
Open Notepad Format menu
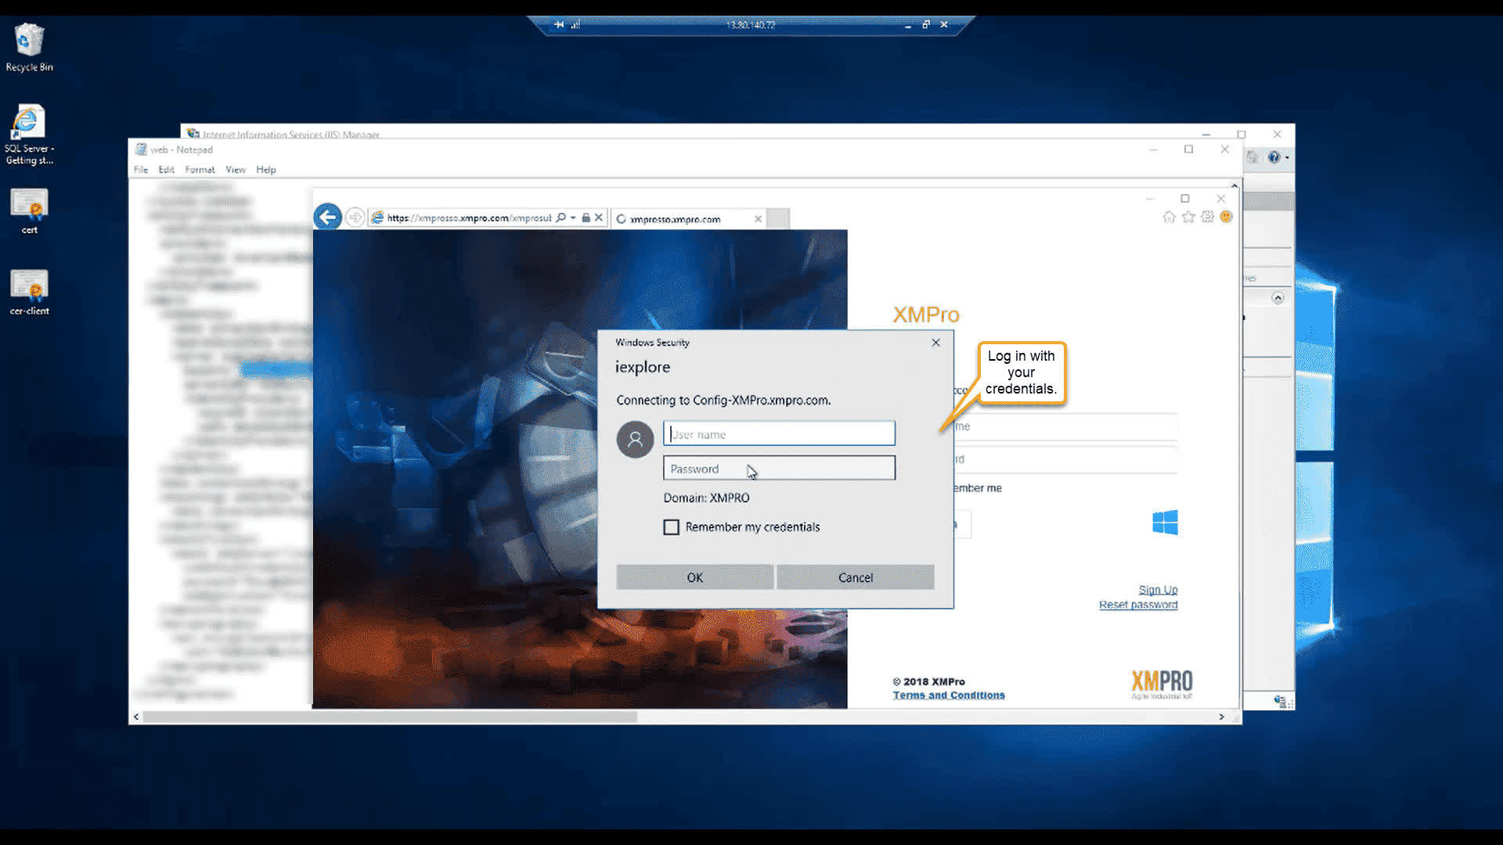click(200, 170)
